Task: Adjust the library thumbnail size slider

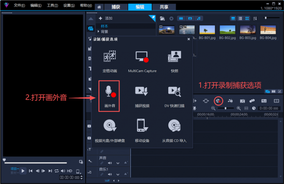Action: point(271,18)
